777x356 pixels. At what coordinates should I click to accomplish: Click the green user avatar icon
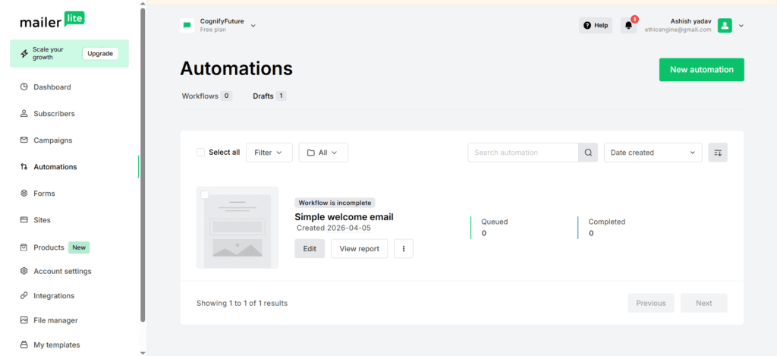click(725, 25)
